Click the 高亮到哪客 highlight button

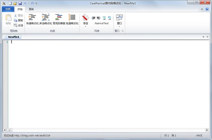pos(59,19)
